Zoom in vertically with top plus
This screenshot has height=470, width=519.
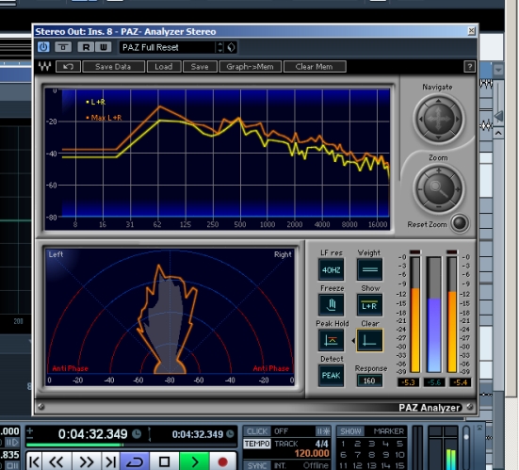pos(439,170)
